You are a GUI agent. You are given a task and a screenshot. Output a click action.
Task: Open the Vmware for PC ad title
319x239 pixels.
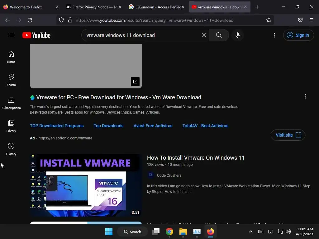[x=119, y=97]
